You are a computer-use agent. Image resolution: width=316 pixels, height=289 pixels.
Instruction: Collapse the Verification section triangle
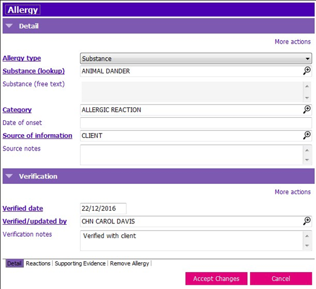tap(9, 176)
